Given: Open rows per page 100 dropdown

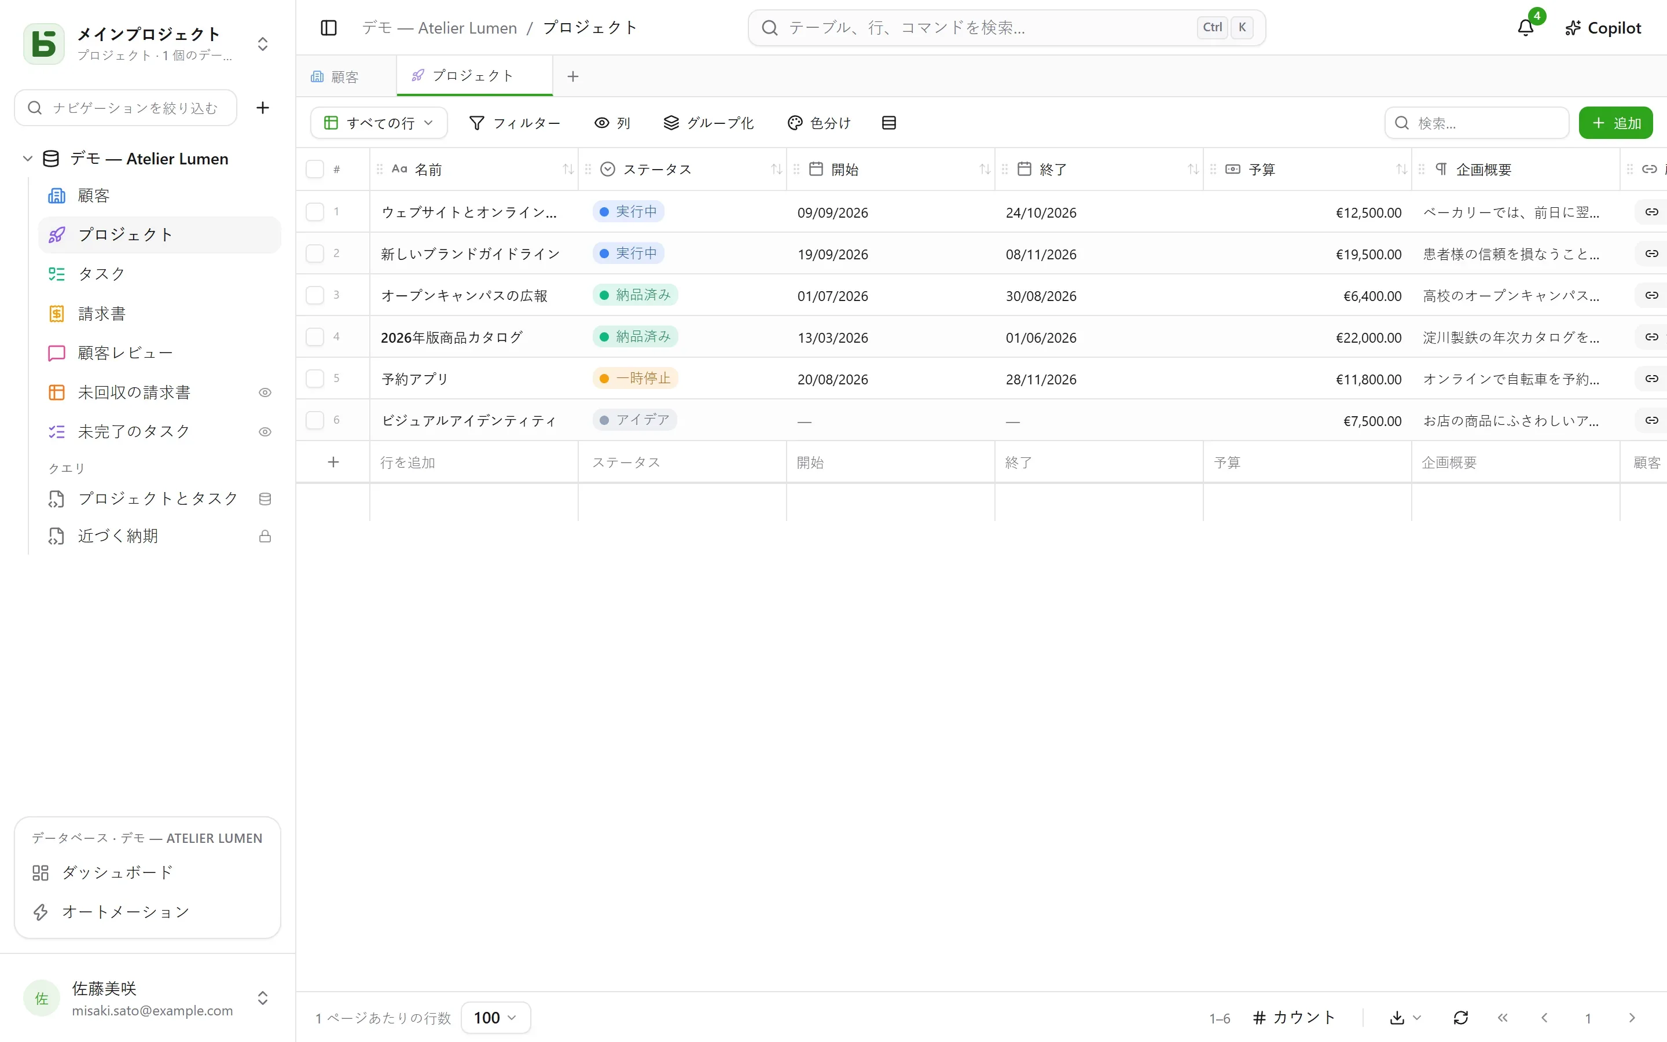Looking at the screenshot, I should (x=495, y=1017).
